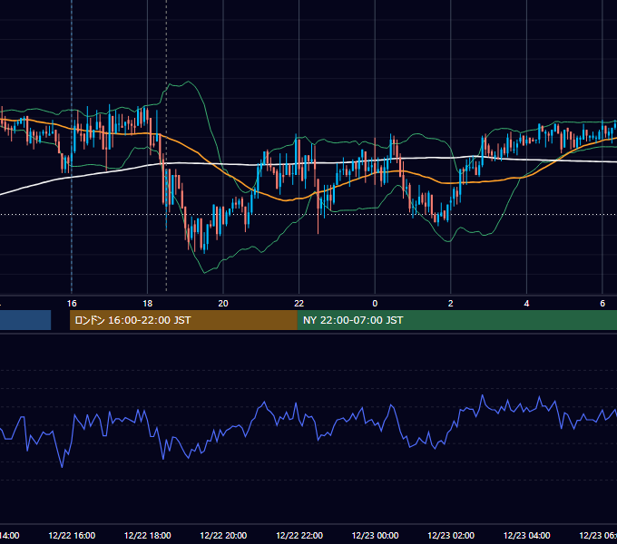The image size is (617, 544).
Task: Select the NY 22:00-07:00 JST session bar
Action: click(x=456, y=320)
